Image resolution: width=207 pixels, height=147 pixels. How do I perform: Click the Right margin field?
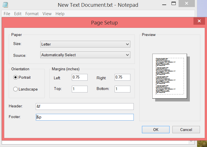122,77
